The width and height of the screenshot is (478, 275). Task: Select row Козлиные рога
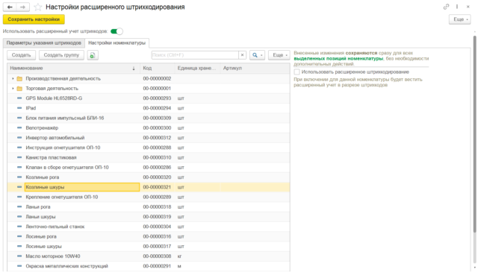149,177
